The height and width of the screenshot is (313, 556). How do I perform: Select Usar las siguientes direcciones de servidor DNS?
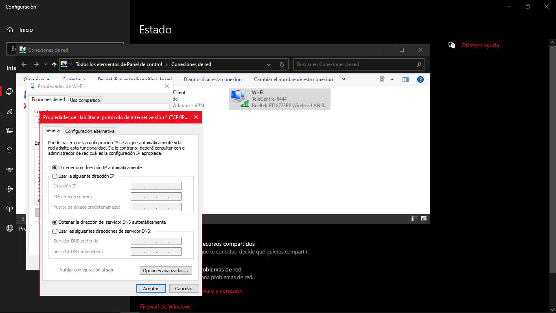coord(55,231)
